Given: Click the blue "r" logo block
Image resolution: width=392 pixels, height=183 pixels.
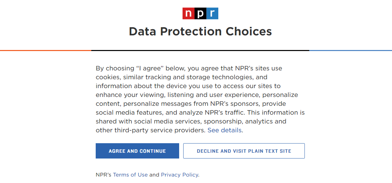Looking at the screenshot, I should click(x=212, y=14).
